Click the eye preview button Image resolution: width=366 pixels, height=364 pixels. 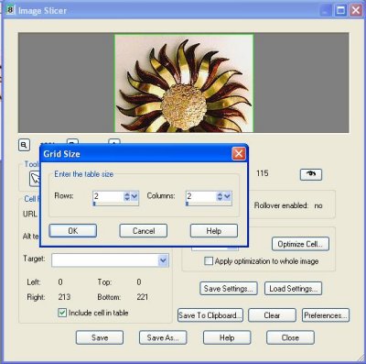[311, 174]
